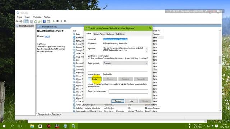230x129 pixels.
Task: Select the IKE ve Au service row icon
Action: pyautogui.click(x=74, y=101)
